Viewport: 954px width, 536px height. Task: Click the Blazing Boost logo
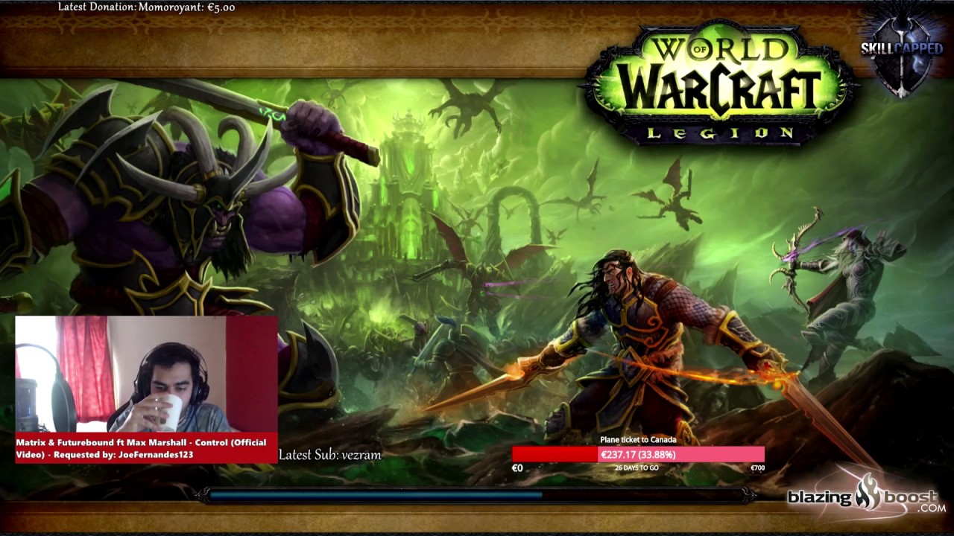tap(866, 497)
